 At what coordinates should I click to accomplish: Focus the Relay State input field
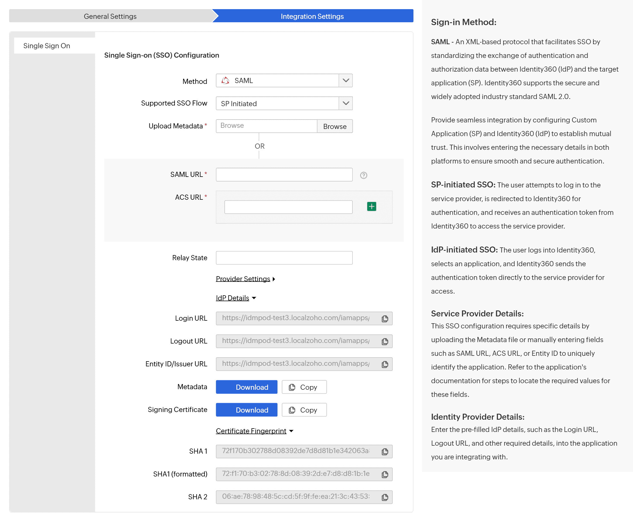coord(284,258)
